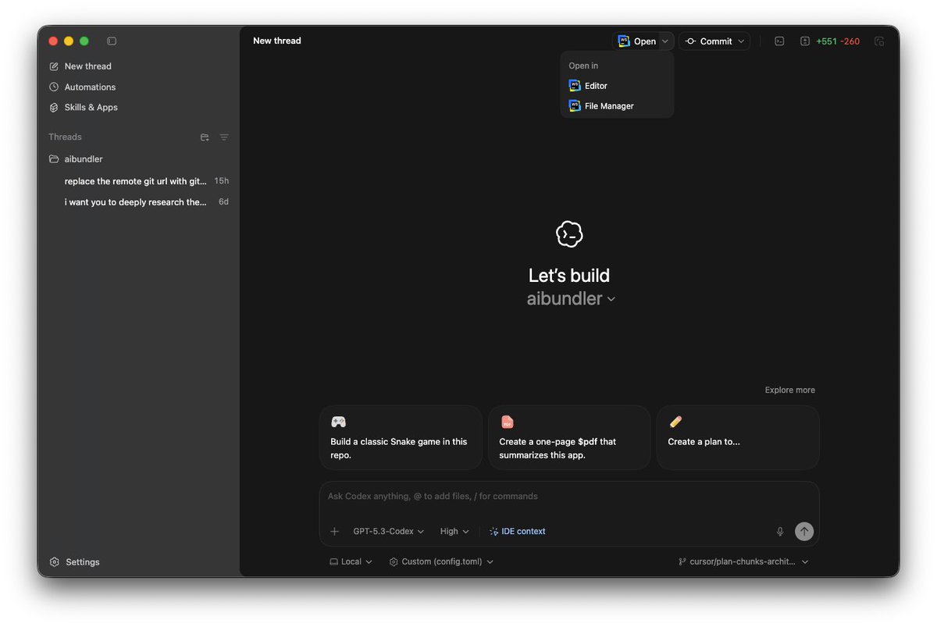Image resolution: width=937 pixels, height=627 pixels.
Task: Focus the Ask Codex anything input
Action: [569, 497]
